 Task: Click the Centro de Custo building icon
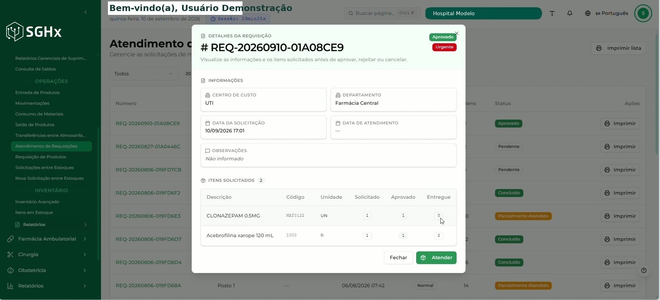[208, 95]
